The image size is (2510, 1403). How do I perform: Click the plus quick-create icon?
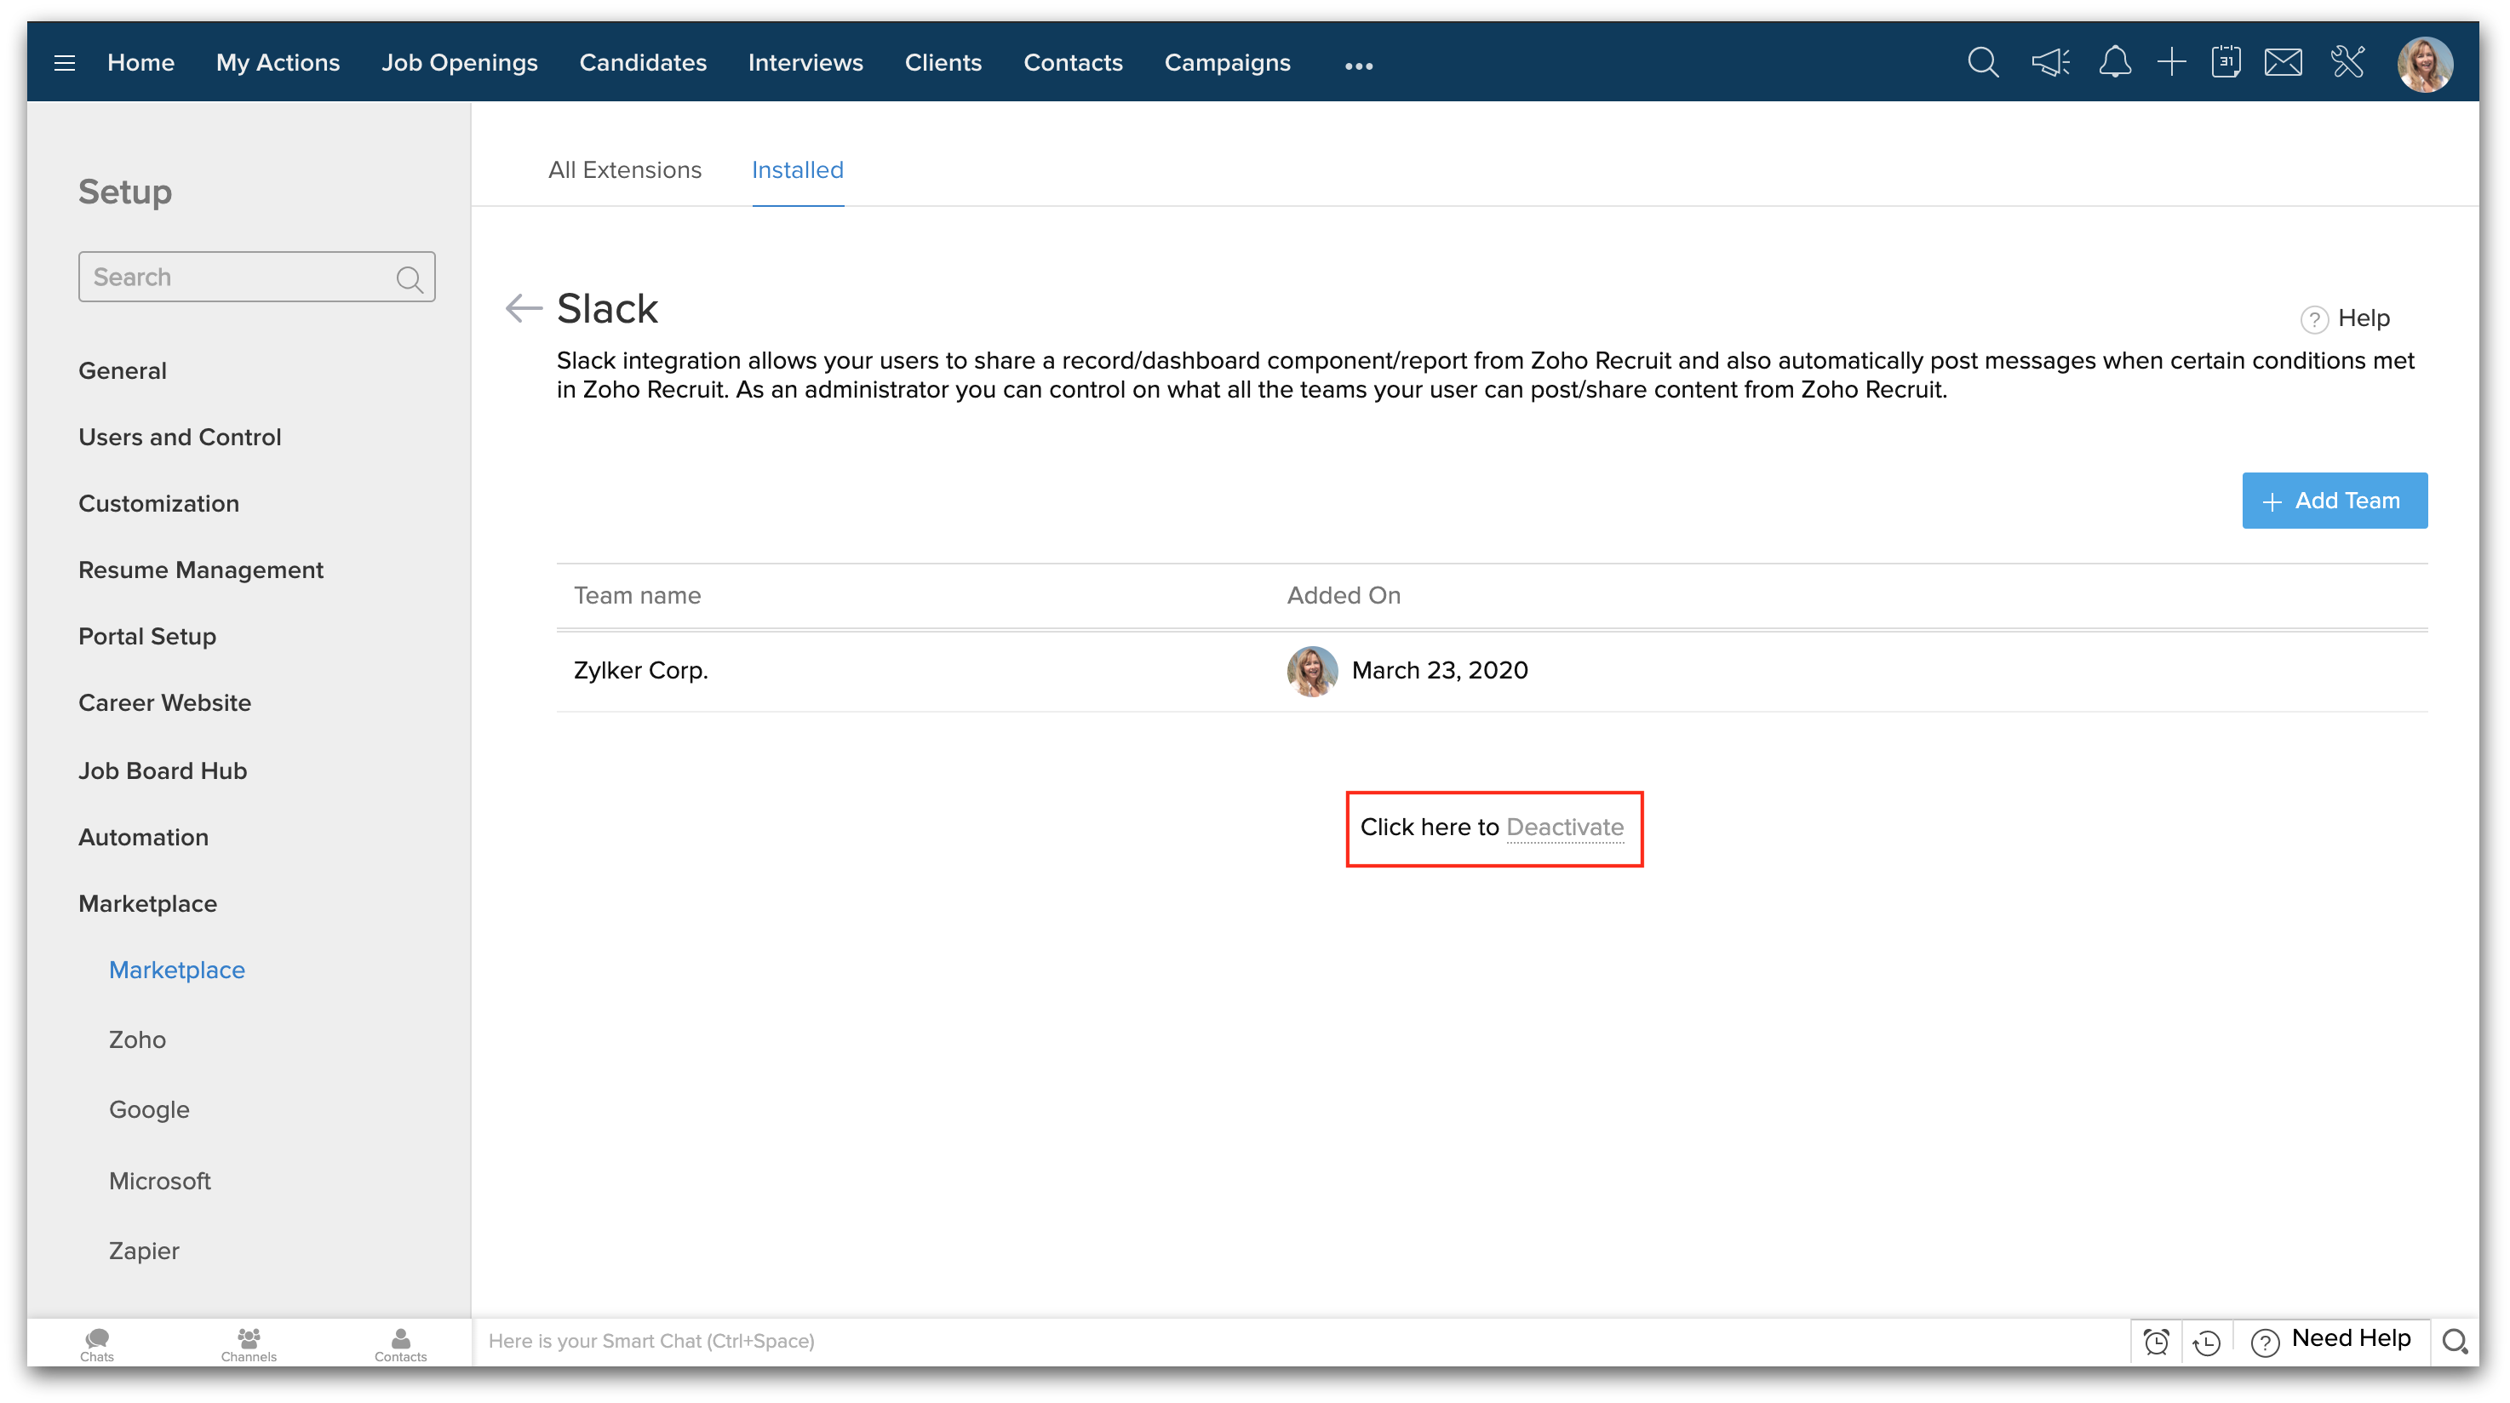point(2171,63)
